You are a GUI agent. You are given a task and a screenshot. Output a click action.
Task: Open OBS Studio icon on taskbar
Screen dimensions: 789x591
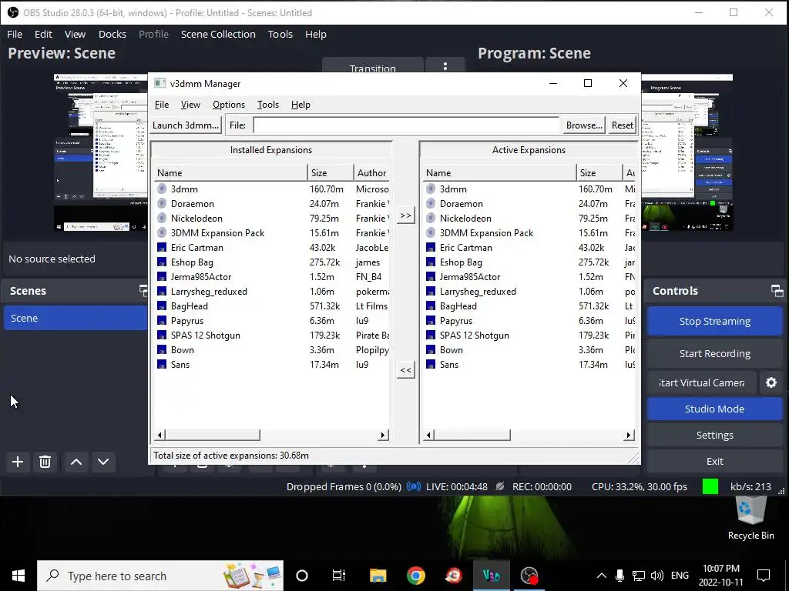tap(529, 576)
